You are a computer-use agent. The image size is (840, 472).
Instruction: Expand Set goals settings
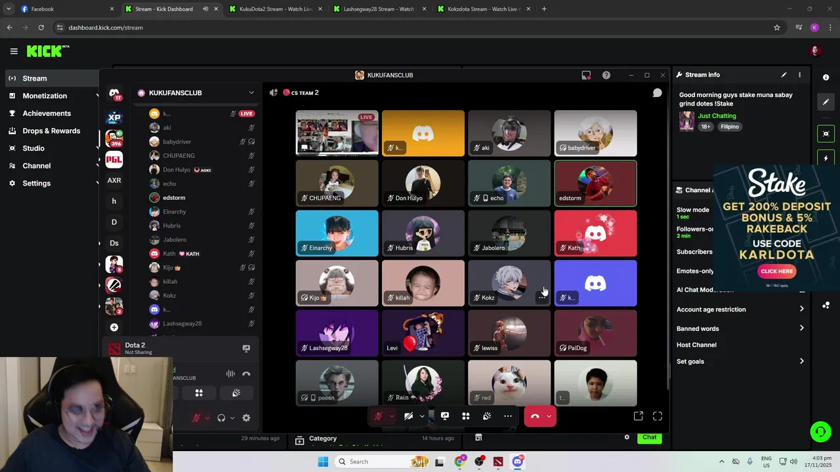[740, 361]
